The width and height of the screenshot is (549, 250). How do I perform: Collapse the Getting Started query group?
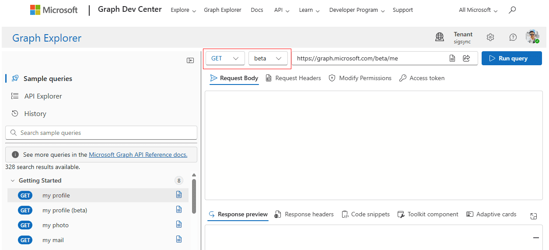point(13,180)
